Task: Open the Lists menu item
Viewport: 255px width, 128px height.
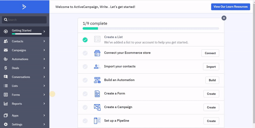Action: click(15, 86)
